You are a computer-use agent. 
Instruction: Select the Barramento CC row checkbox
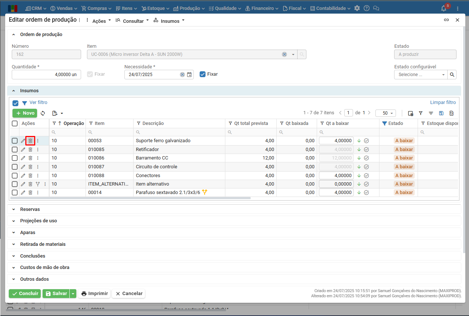click(15, 158)
